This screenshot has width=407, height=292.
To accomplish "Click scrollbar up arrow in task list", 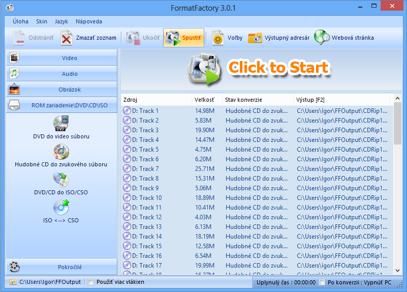I will click(x=397, y=98).
